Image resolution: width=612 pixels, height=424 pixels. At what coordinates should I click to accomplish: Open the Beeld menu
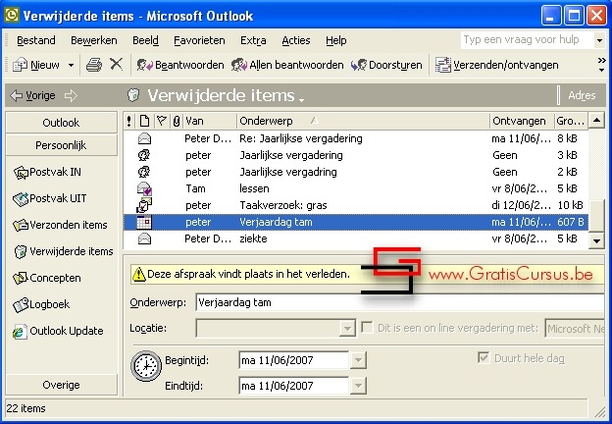coord(145,40)
